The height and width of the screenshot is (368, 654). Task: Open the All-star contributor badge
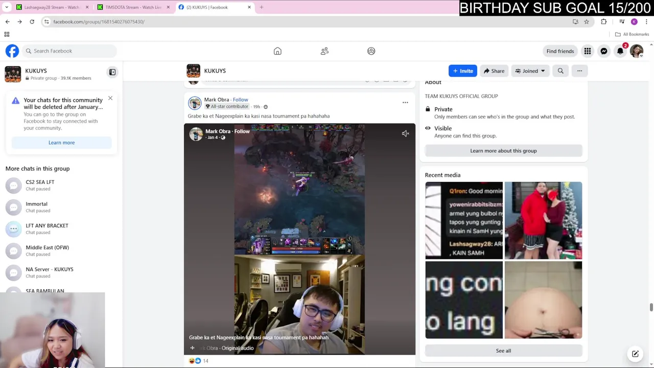coord(227,106)
